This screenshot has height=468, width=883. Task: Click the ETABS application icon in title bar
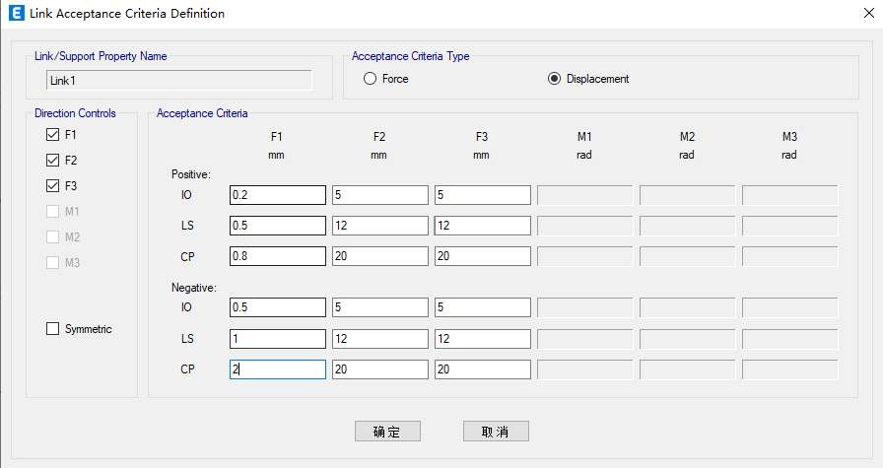click(17, 13)
